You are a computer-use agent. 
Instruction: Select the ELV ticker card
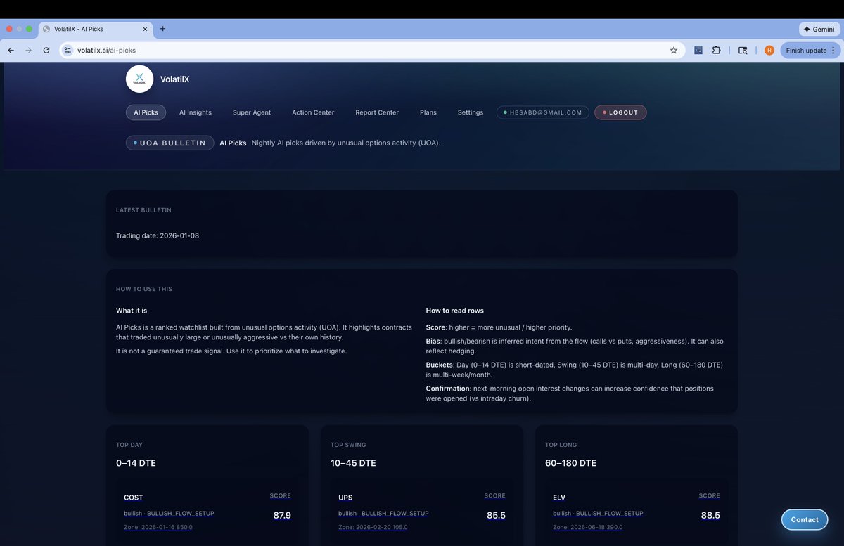637,513
